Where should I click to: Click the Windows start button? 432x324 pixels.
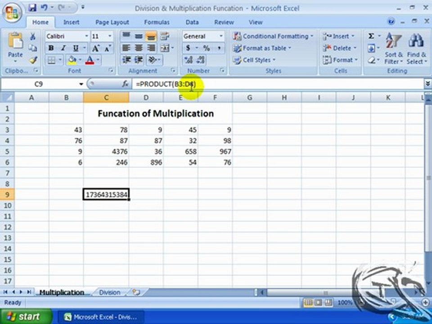coord(26,316)
